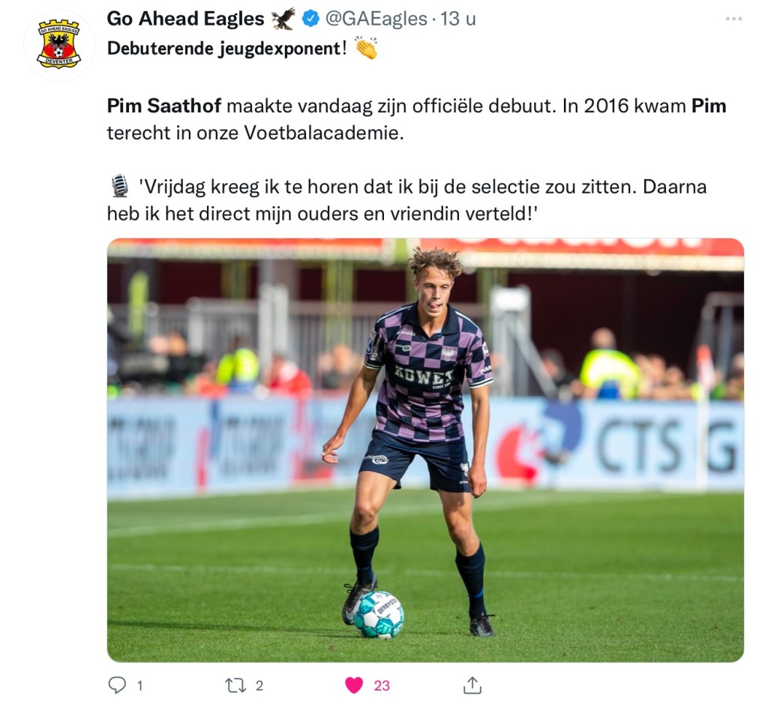
Task: Open the three-dot more options menu
Action: [x=733, y=19]
